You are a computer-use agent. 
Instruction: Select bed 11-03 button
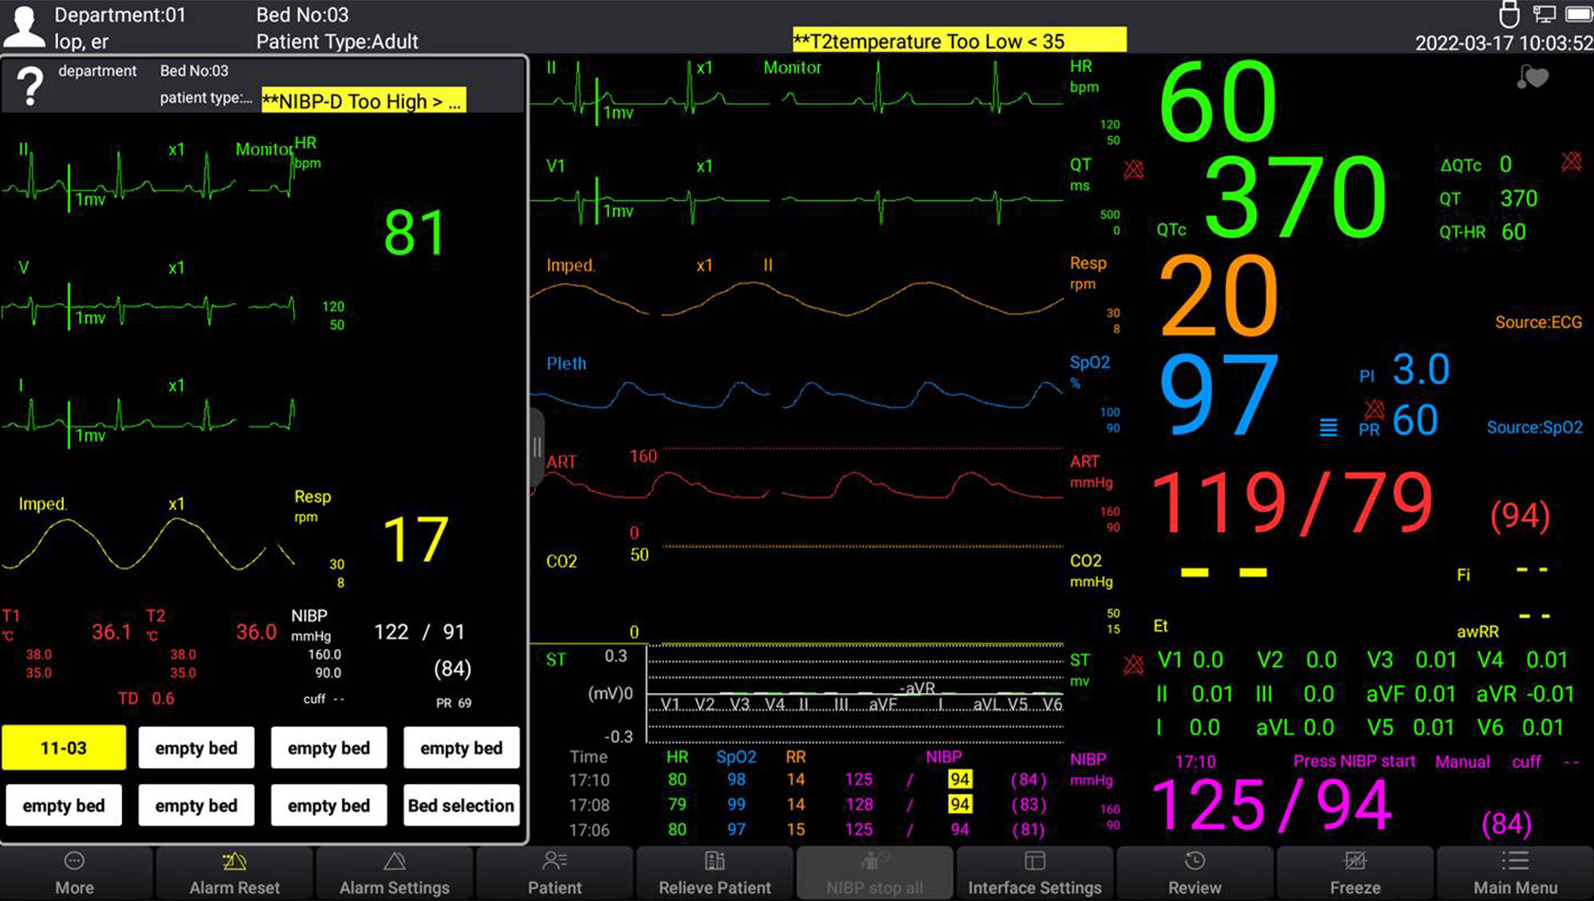coord(64,748)
